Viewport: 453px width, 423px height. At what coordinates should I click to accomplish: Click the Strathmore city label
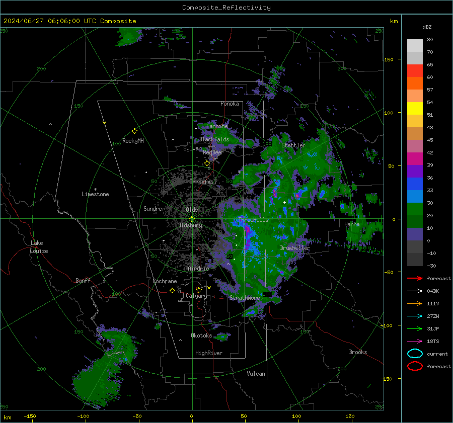point(245,298)
